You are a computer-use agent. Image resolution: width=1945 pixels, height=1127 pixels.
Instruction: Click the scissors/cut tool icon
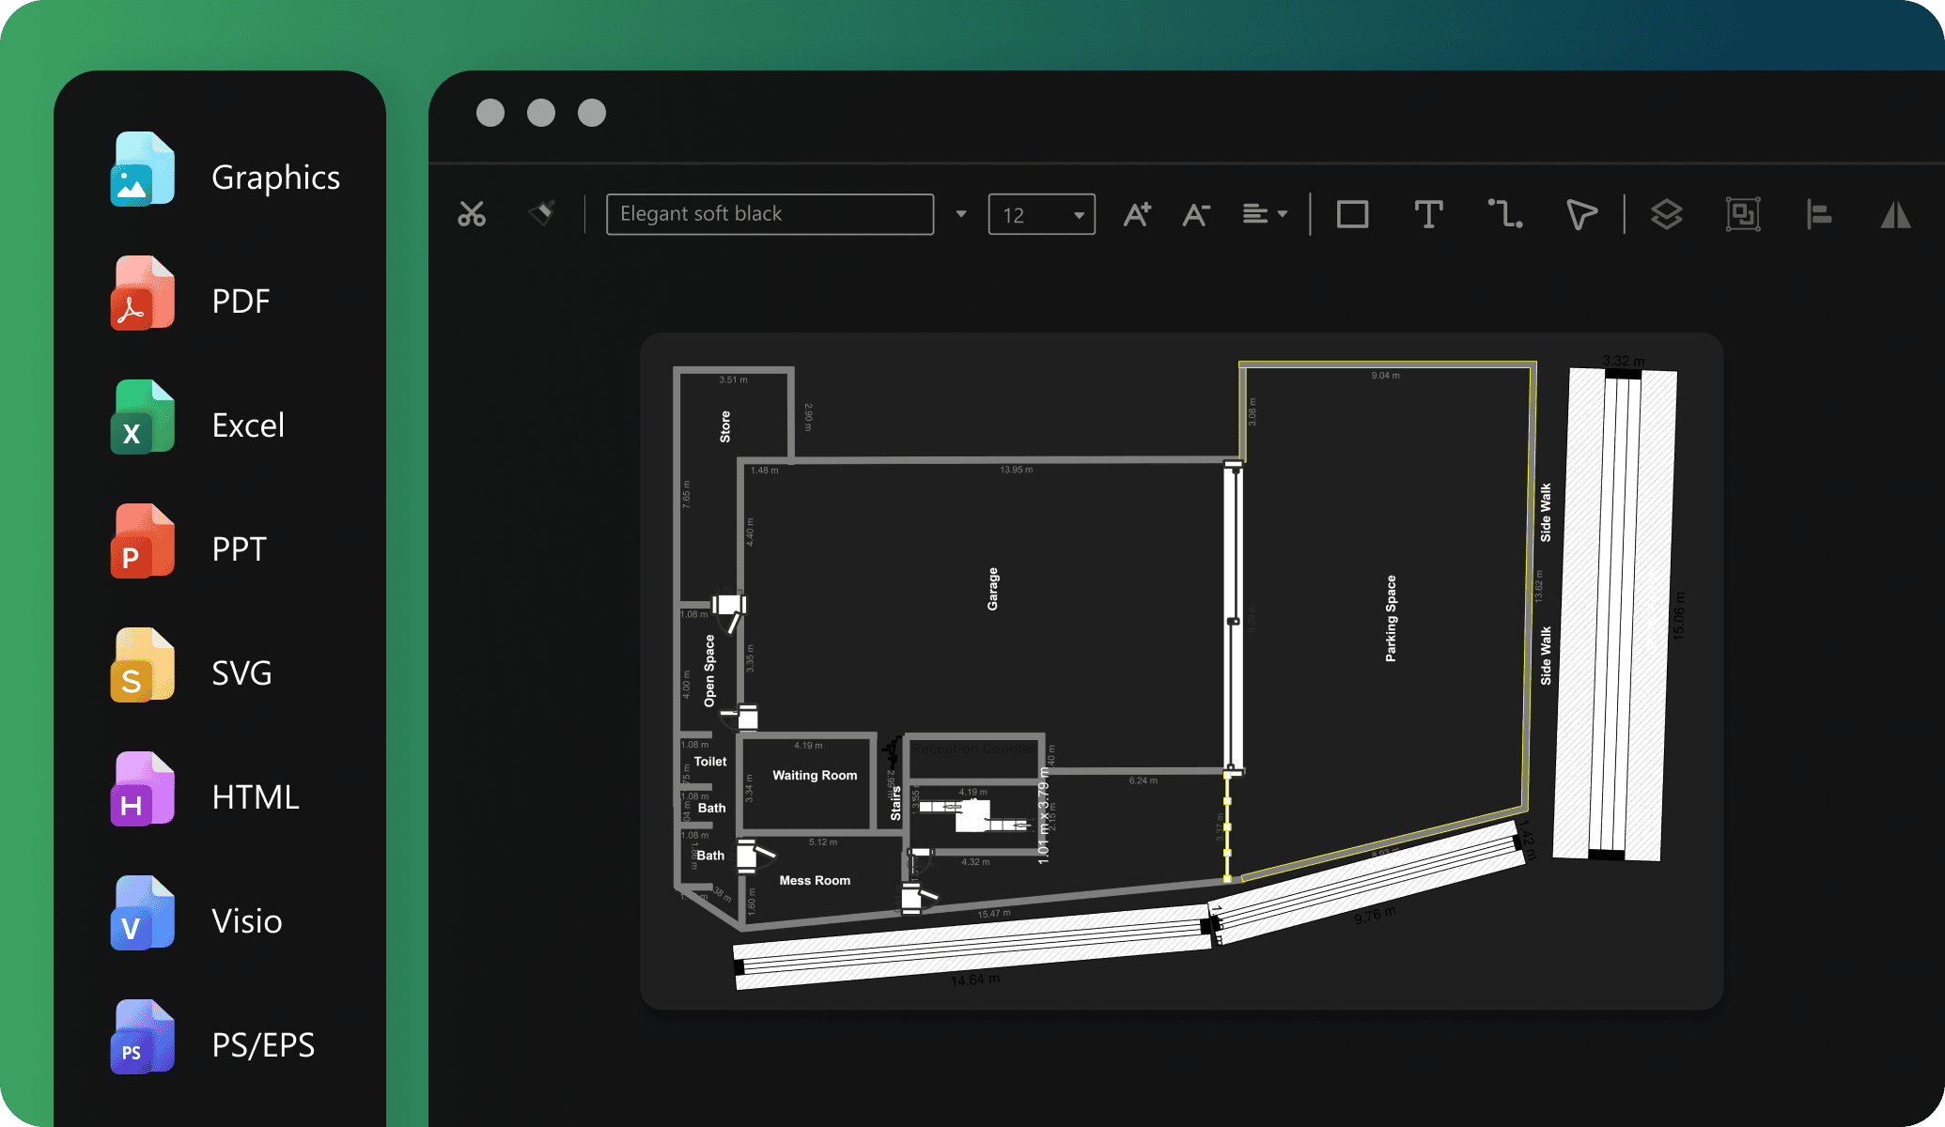click(471, 212)
